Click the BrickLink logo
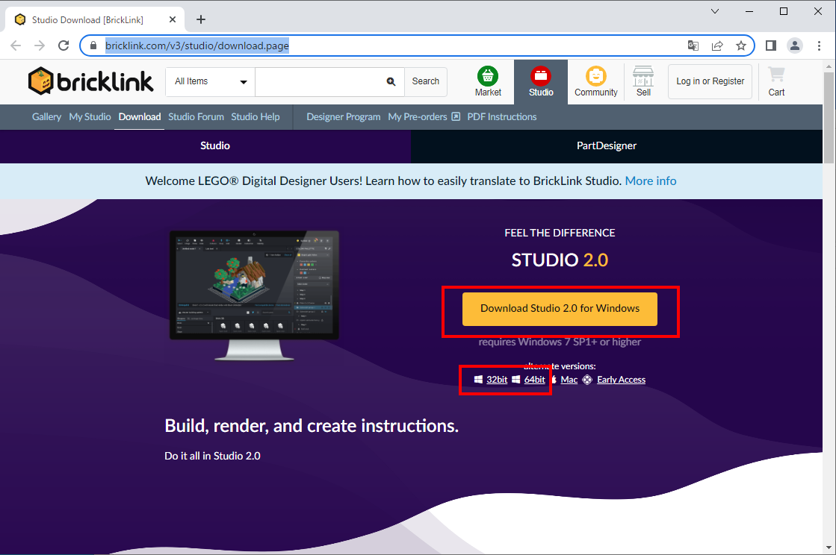 (90, 81)
